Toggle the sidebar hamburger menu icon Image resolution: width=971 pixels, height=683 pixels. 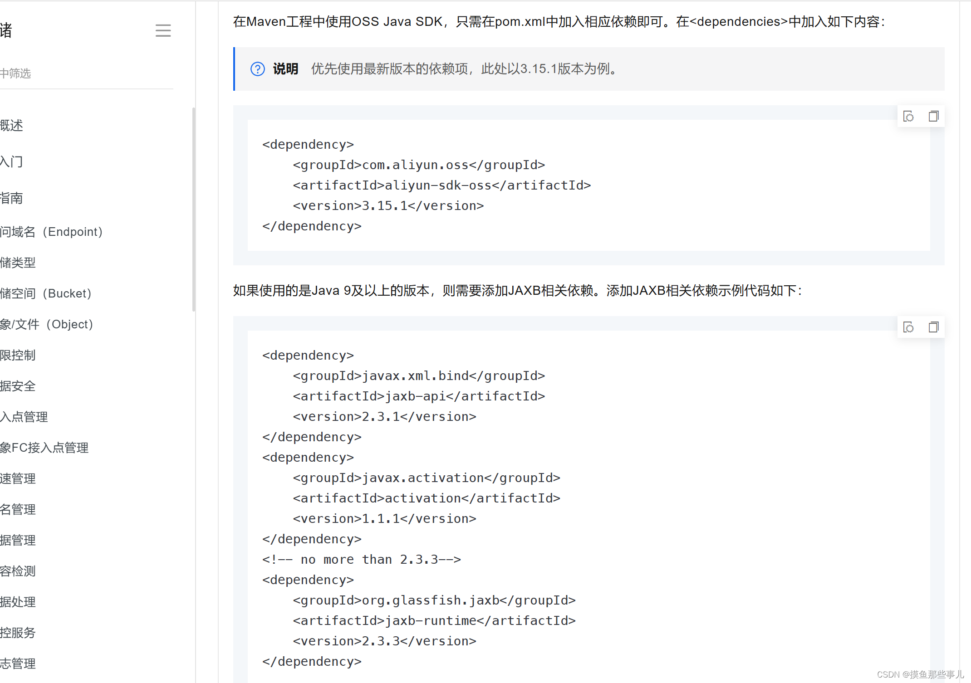[163, 31]
